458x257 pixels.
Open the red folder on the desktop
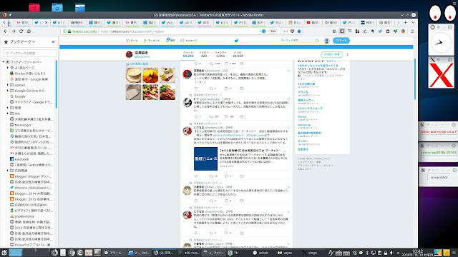34,7
